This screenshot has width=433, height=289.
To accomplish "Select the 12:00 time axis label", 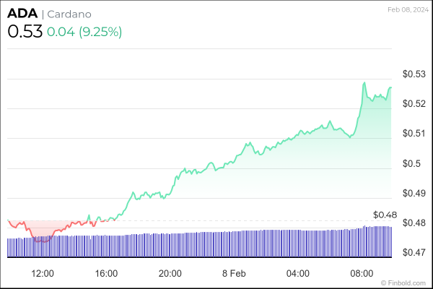I will (x=43, y=273).
